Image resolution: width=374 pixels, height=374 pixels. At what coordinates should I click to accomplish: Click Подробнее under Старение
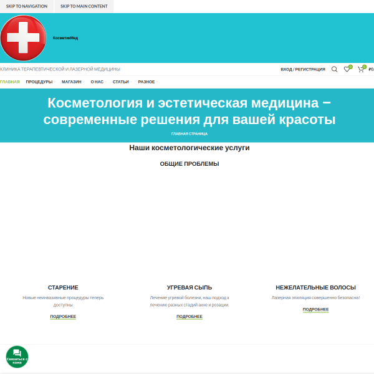pyautogui.click(x=63, y=317)
